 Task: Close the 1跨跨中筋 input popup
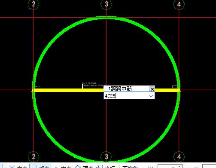pos(152,89)
